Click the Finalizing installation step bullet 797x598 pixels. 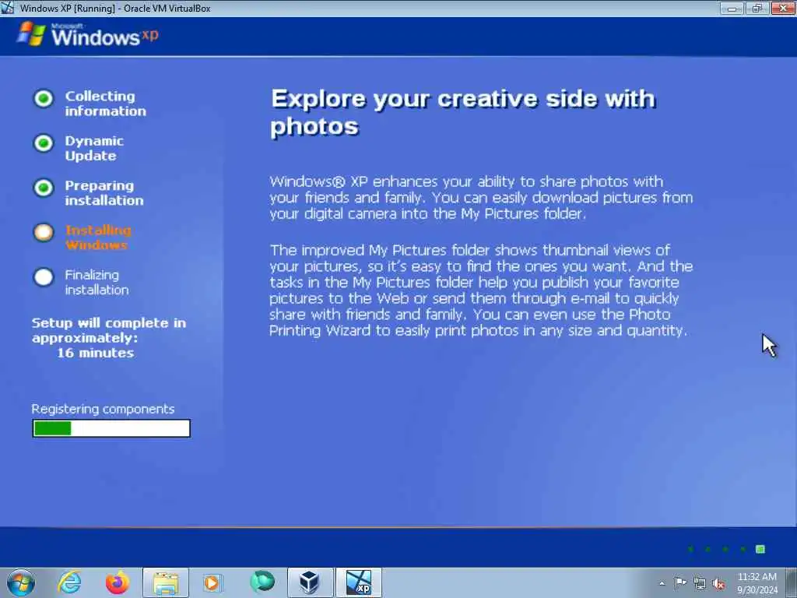coord(44,277)
